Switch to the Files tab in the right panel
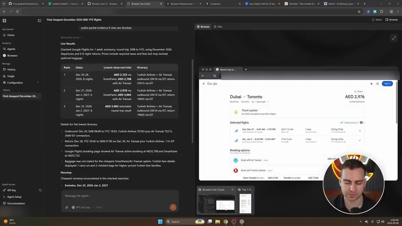Image resolution: width=402 pixels, height=226 pixels. (218, 27)
